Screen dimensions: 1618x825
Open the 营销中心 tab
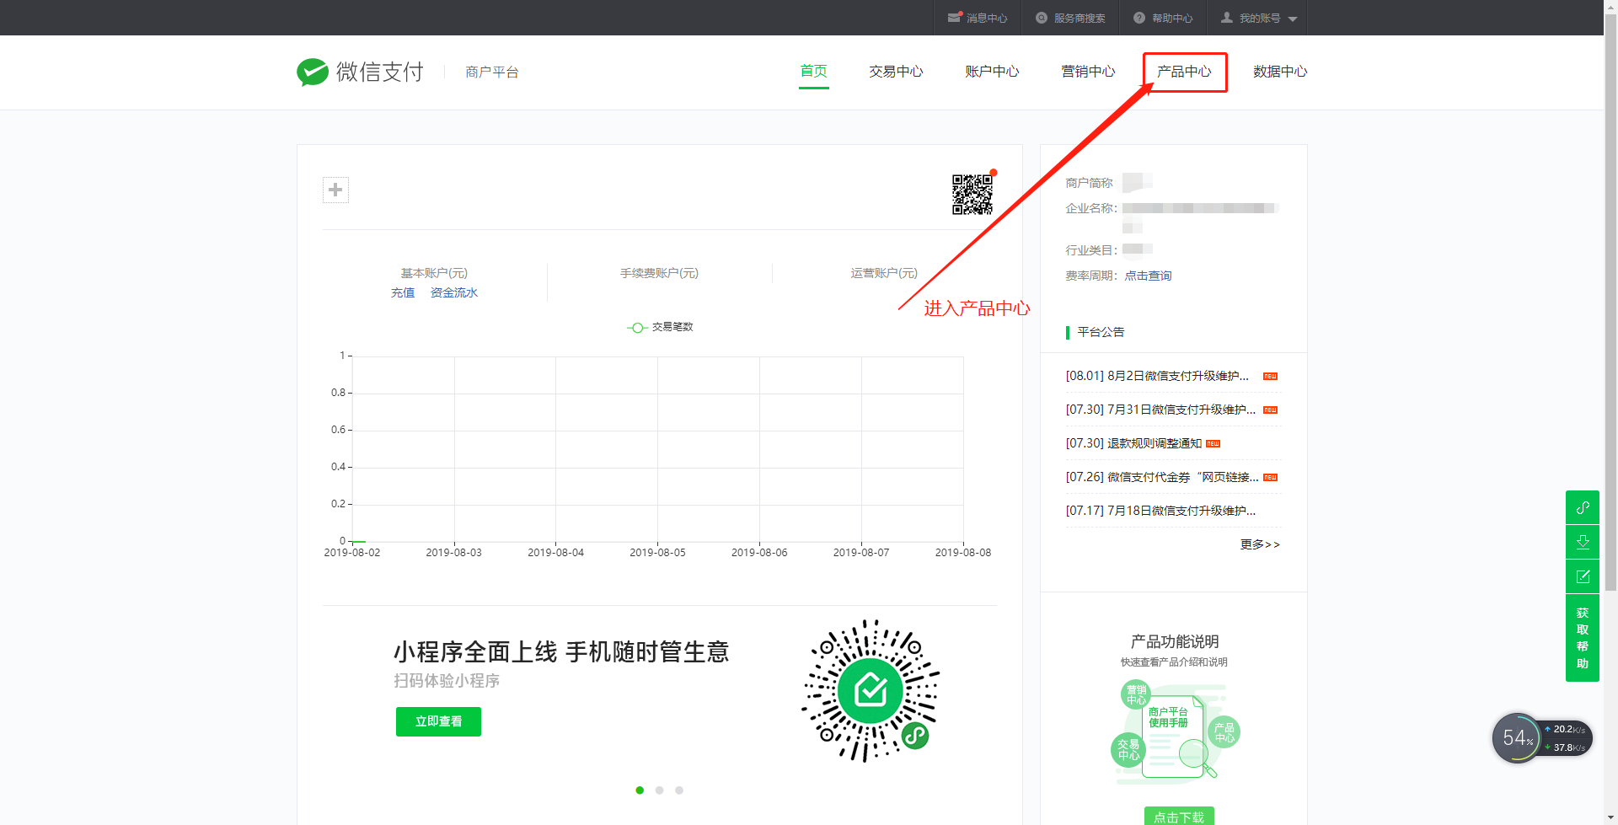tap(1088, 72)
